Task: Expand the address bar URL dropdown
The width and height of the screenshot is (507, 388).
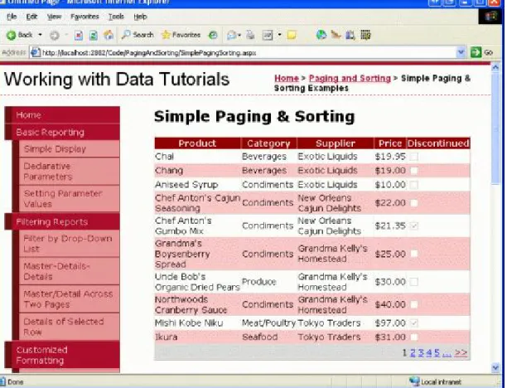Action: click(461, 52)
